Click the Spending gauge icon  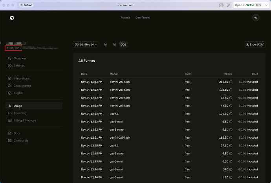click(x=10, y=113)
